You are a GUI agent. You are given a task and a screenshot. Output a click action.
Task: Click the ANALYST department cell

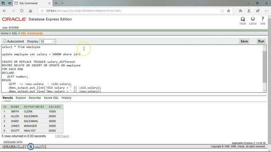tap(30, 131)
